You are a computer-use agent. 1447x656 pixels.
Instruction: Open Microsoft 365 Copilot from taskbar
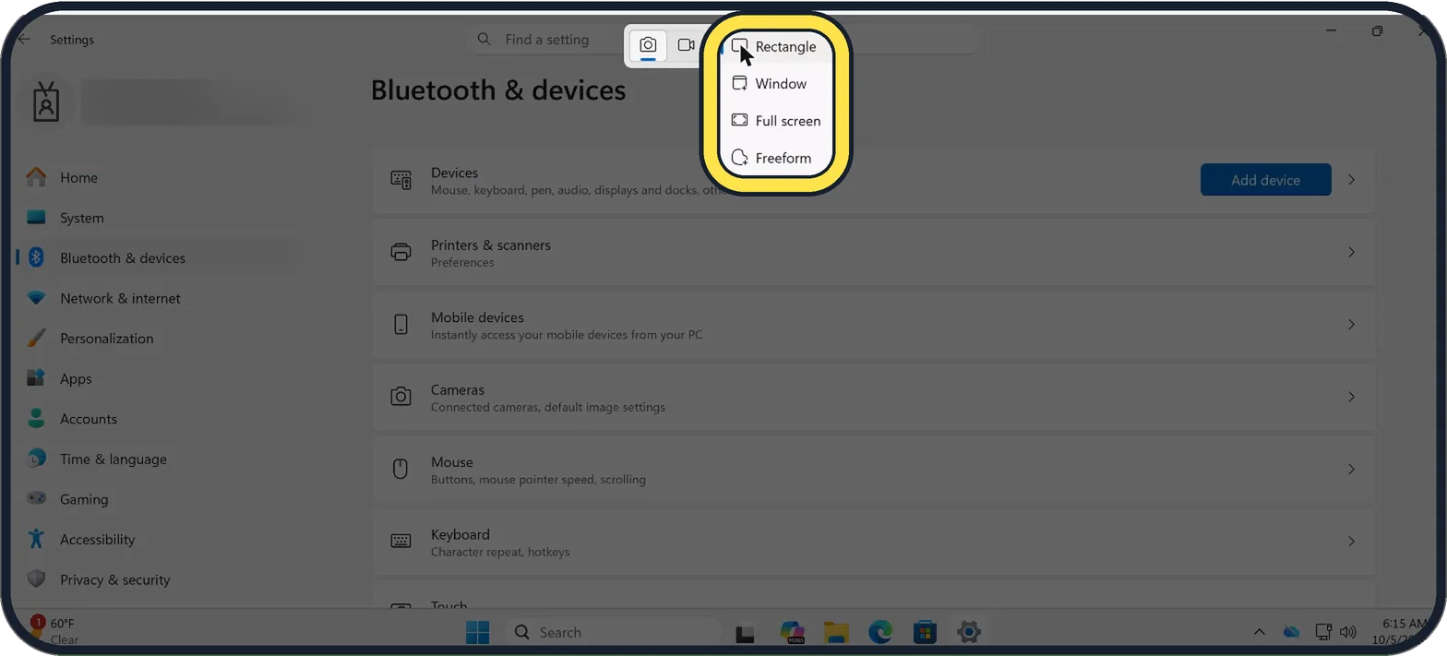coord(792,633)
